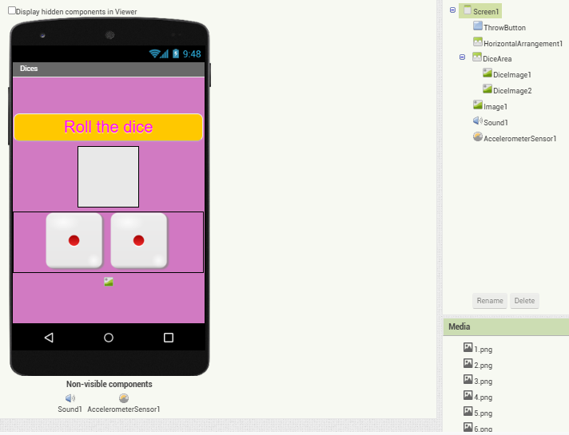The height and width of the screenshot is (435, 569).
Task: Select the AccelerometerSensor1 icon in tree
Action: (478, 137)
